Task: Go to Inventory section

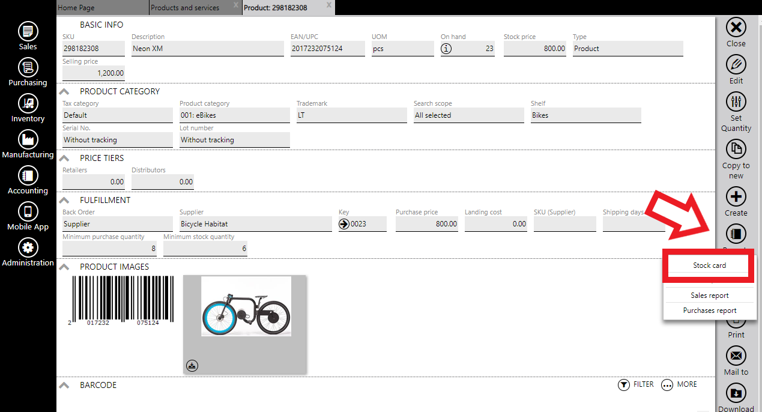Action: [28, 103]
